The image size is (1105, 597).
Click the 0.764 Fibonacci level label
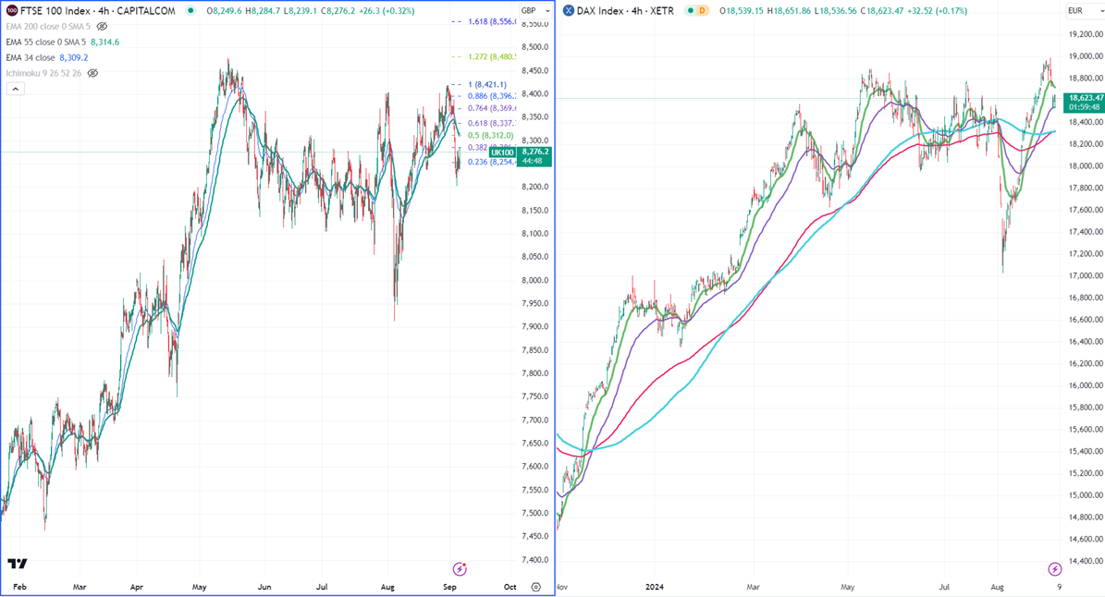(492, 108)
